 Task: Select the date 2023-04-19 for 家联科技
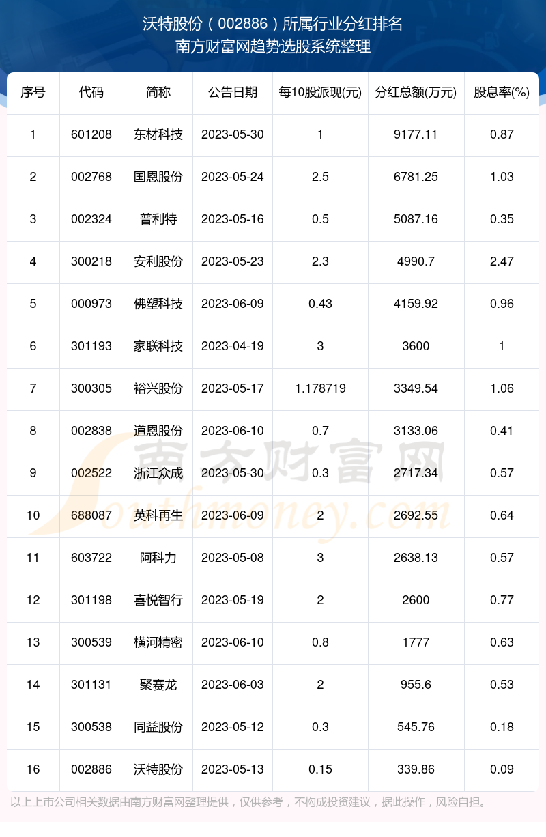click(233, 346)
